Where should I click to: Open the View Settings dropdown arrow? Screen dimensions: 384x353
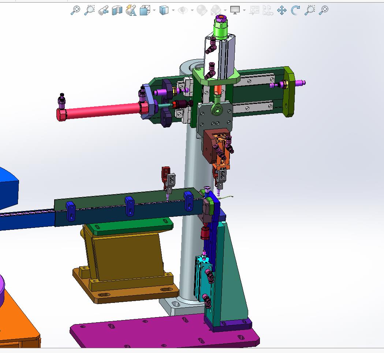pyautogui.click(x=244, y=10)
